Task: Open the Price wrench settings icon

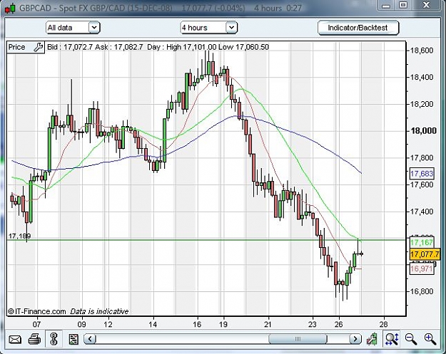Action: (x=38, y=47)
